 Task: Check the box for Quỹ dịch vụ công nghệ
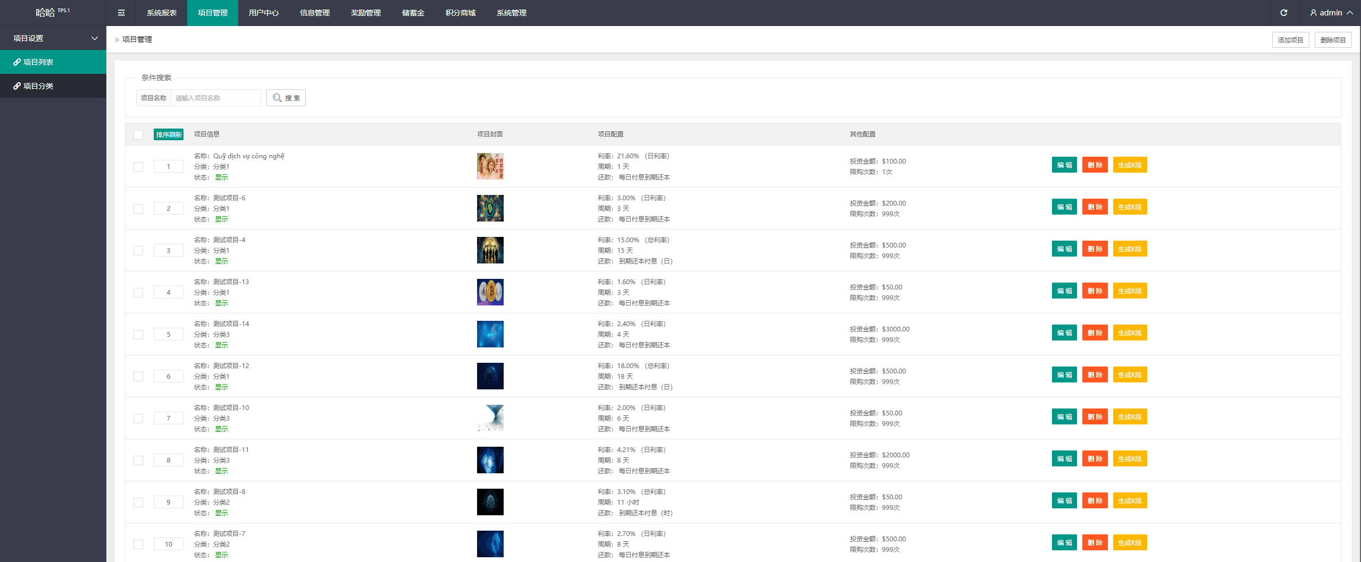tap(138, 167)
